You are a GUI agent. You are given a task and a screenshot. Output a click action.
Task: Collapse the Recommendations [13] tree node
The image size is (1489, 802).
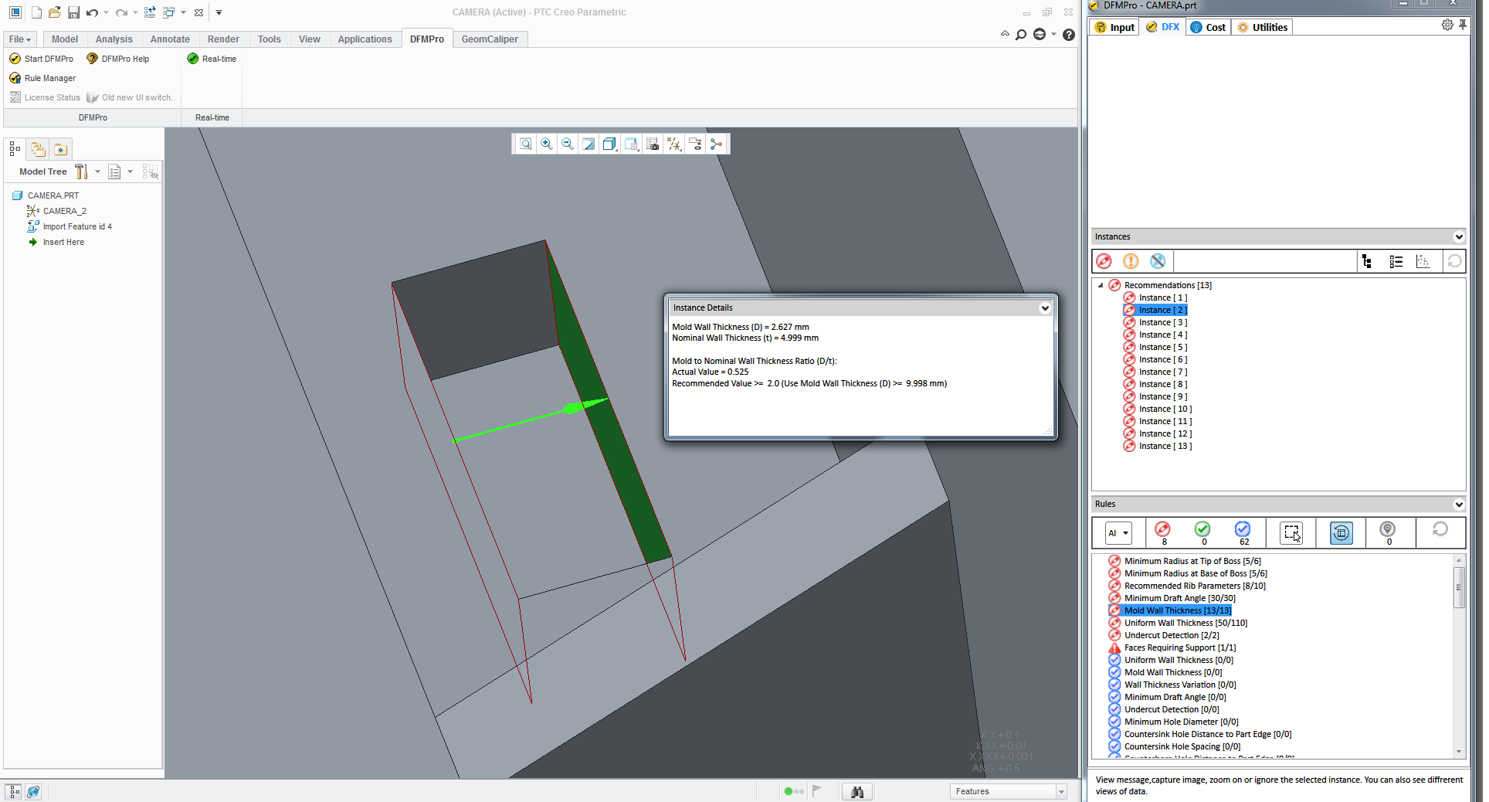1101,285
